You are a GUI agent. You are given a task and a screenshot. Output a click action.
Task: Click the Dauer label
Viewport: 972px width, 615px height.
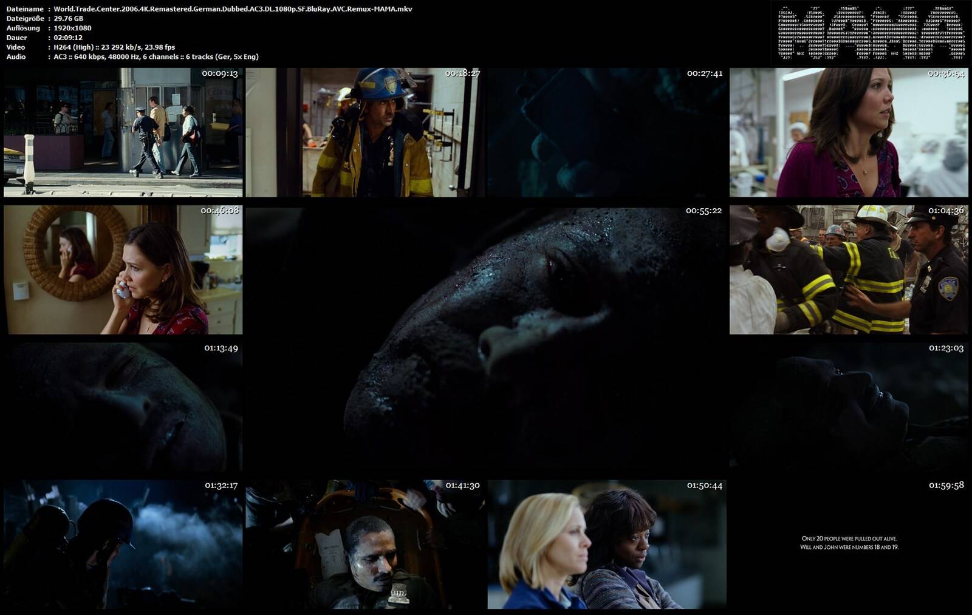coord(16,38)
